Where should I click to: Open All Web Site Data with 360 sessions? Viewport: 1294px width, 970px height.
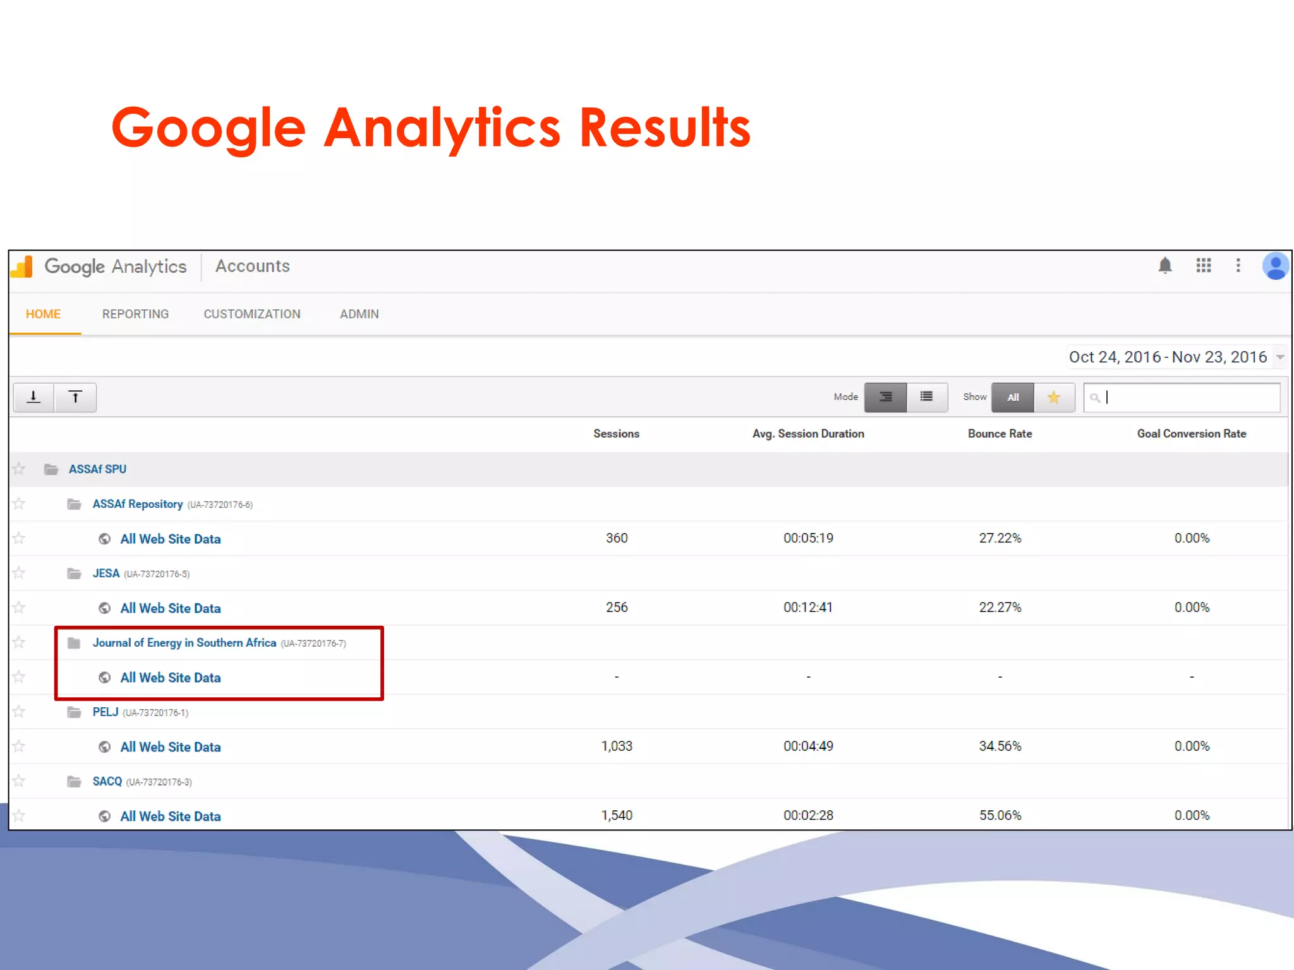point(171,539)
